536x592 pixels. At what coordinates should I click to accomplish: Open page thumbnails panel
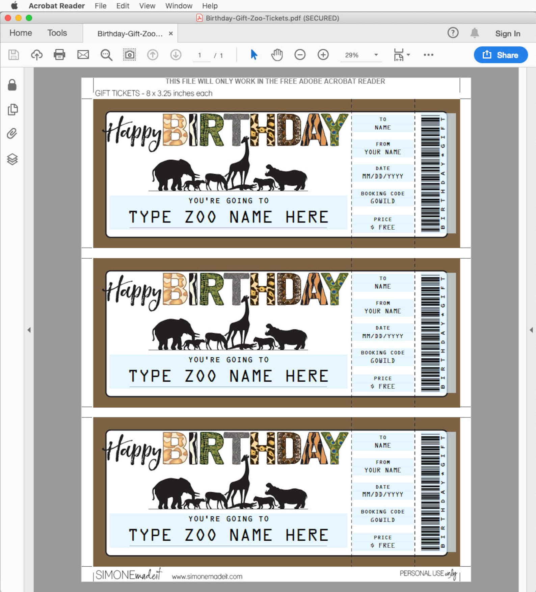[12, 109]
